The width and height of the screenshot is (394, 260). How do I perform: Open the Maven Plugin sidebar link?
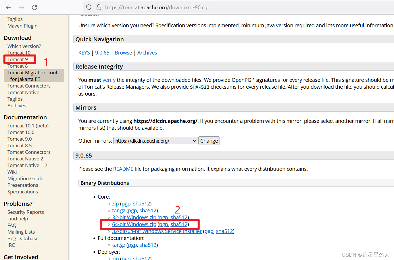(22, 26)
